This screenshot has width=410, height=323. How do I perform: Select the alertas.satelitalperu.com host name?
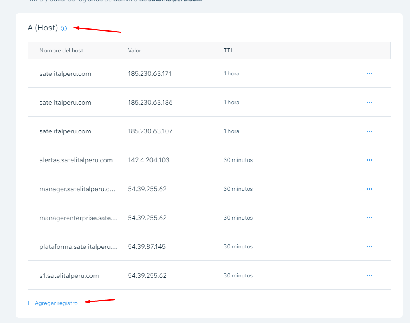tap(76, 160)
